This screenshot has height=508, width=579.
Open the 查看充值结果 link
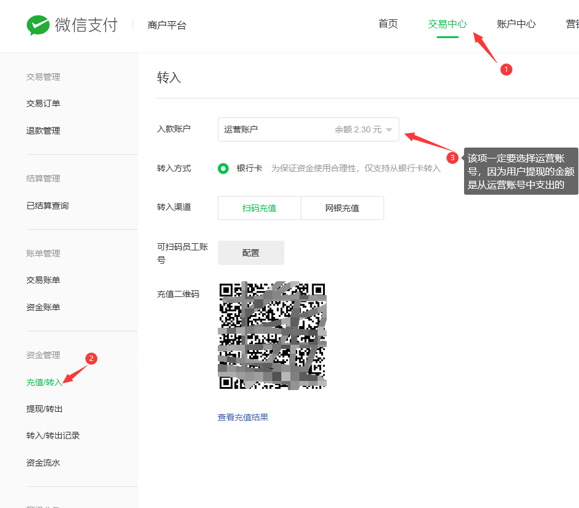coord(243,417)
